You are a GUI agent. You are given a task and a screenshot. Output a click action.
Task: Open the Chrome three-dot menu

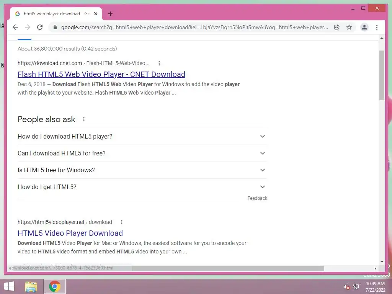377,27
